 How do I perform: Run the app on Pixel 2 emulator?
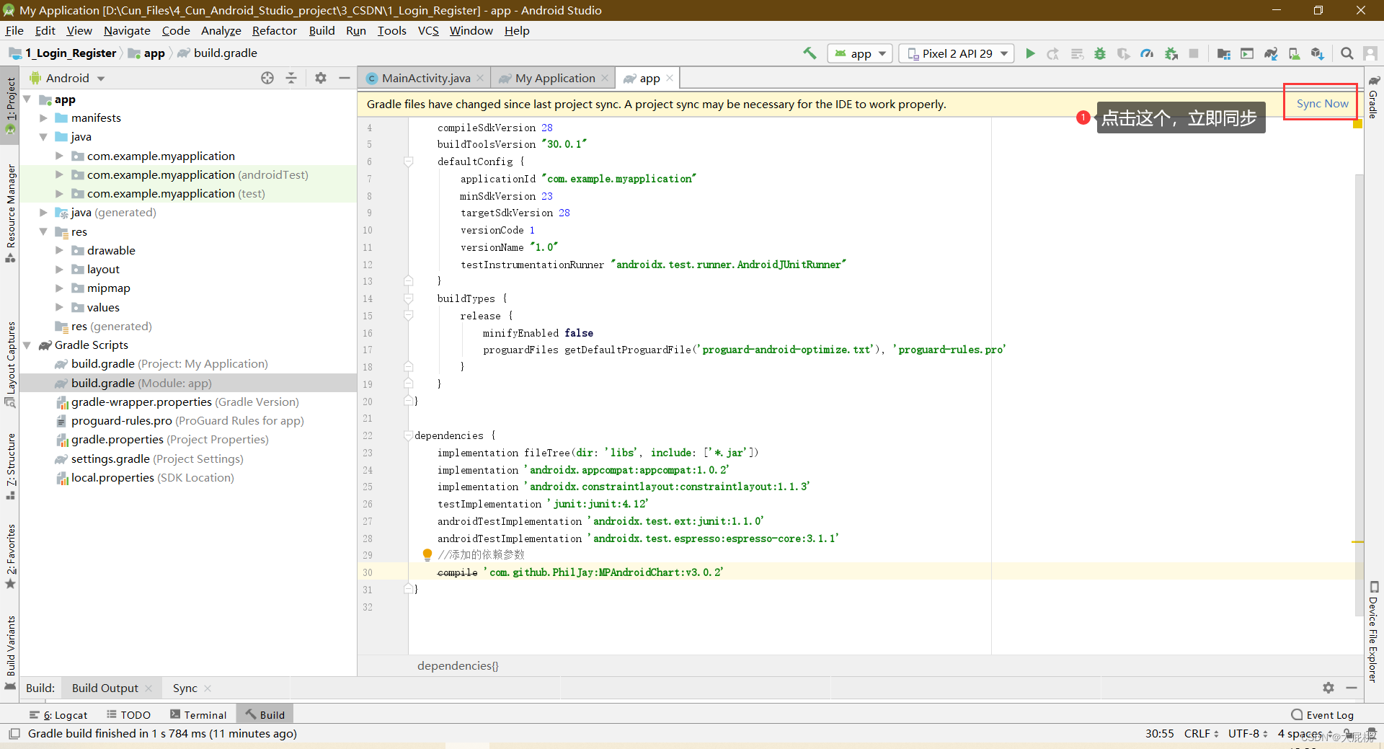pyautogui.click(x=1030, y=53)
